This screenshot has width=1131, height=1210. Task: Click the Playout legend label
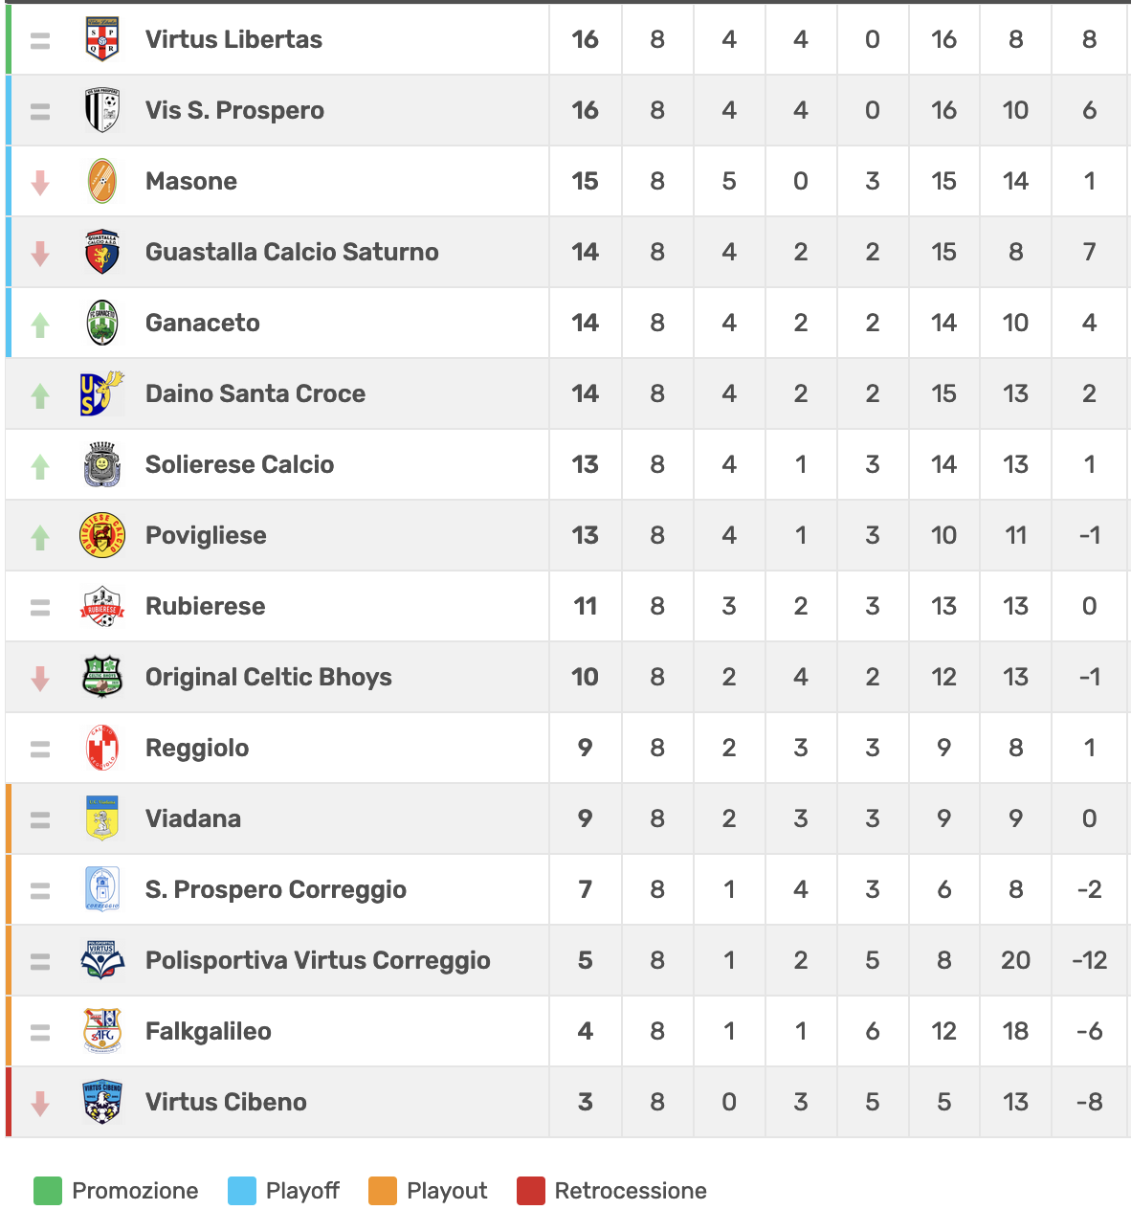(x=447, y=1191)
